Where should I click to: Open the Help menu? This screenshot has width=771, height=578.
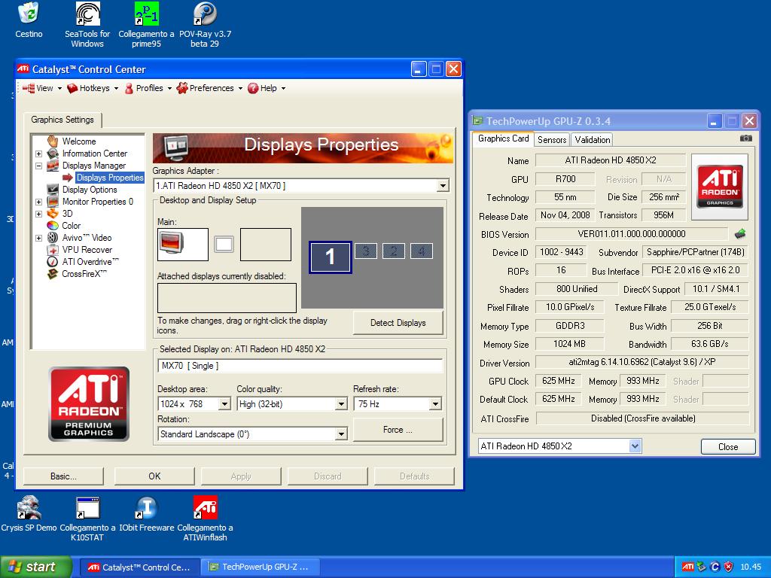point(267,88)
